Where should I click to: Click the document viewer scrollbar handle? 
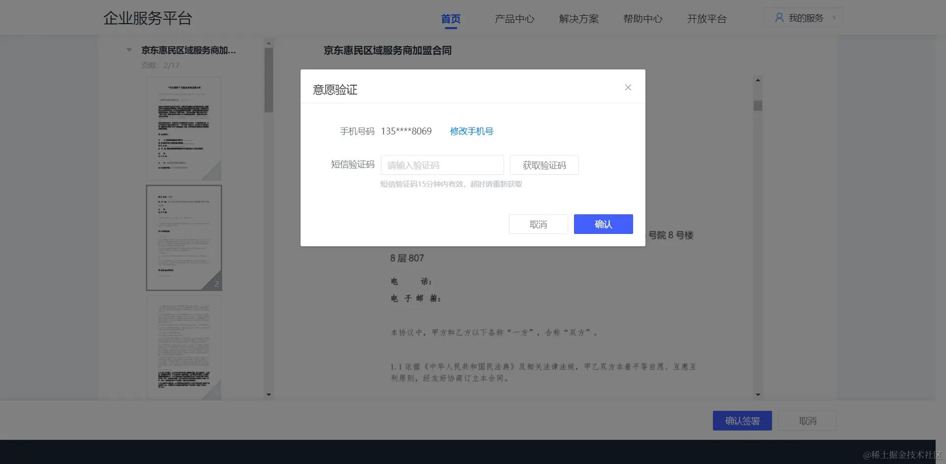[x=758, y=105]
